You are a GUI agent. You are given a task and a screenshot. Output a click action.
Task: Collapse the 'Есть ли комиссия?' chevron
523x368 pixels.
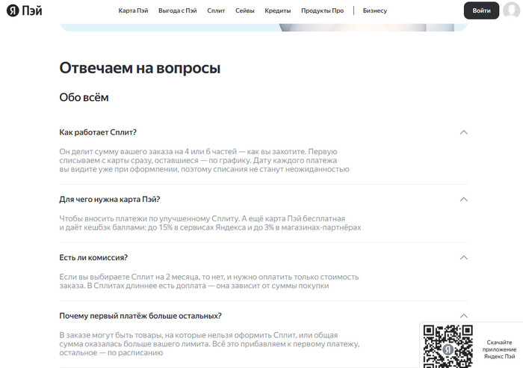click(x=464, y=257)
